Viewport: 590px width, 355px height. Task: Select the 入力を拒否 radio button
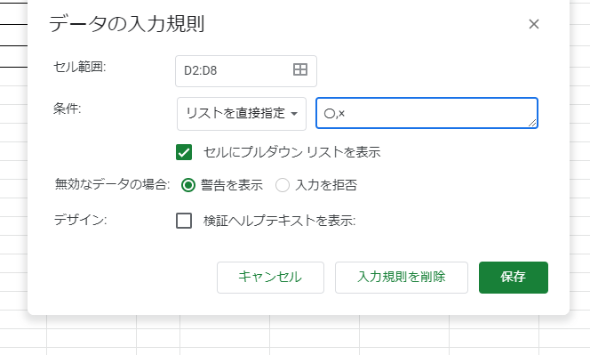(283, 185)
